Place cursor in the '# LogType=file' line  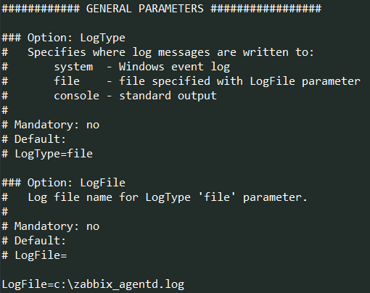click(47, 154)
